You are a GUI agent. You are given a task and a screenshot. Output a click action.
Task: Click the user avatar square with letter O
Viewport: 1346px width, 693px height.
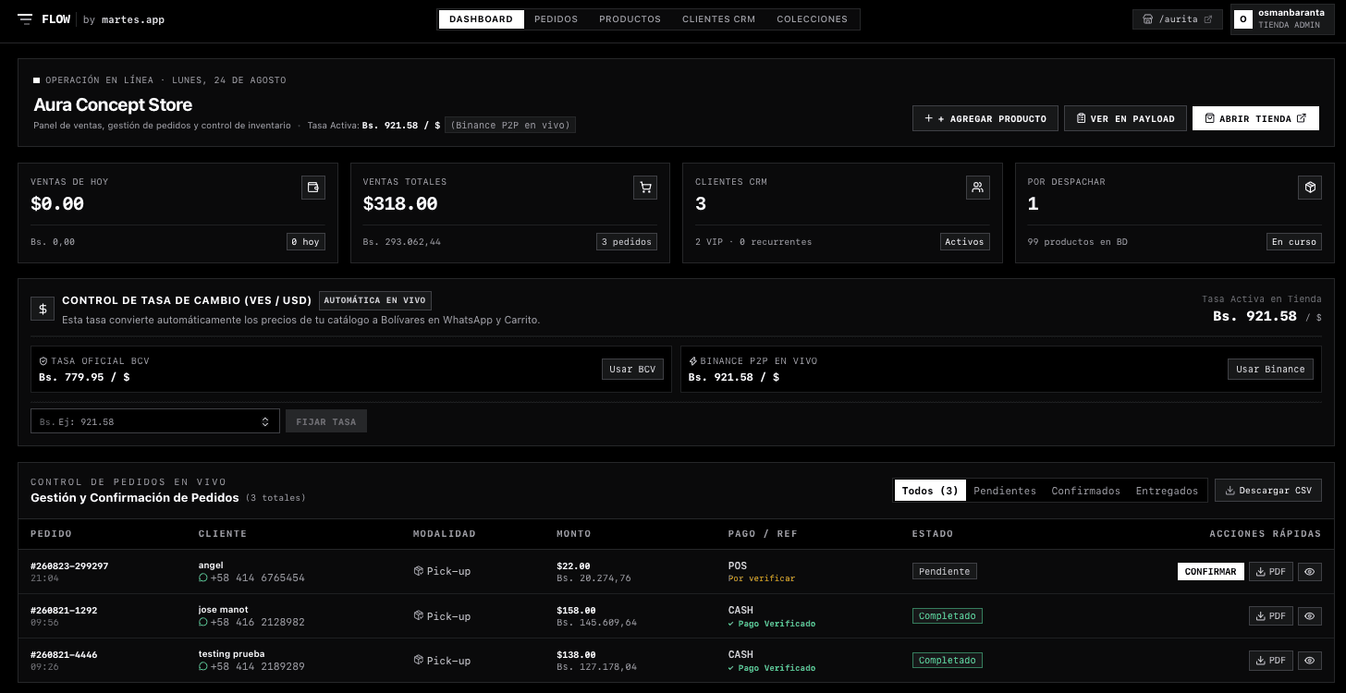tap(1244, 18)
